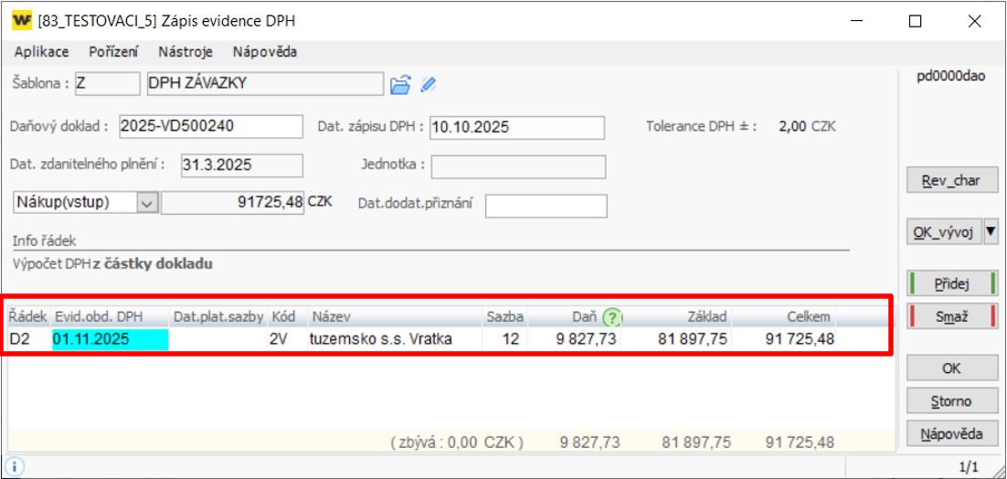This screenshot has width=1007, height=479.
Task: Click the blue pencil edit icon
Action: click(x=428, y=85)
